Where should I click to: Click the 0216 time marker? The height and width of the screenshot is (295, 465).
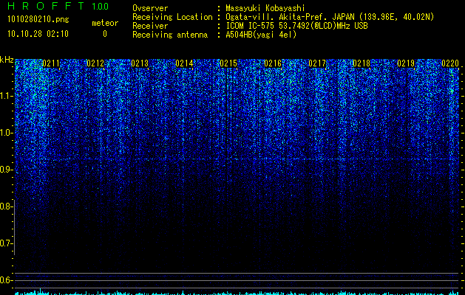coord(273,63)
